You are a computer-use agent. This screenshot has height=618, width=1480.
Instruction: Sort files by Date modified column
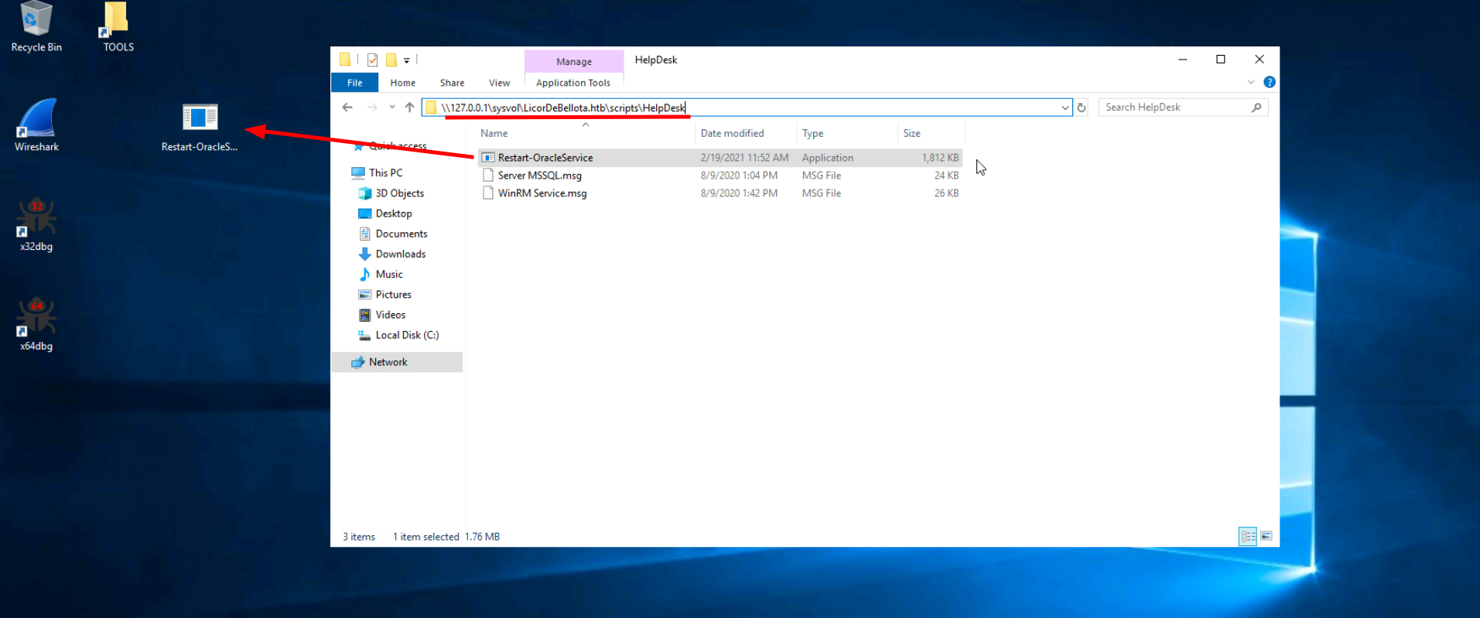(732, 133)
